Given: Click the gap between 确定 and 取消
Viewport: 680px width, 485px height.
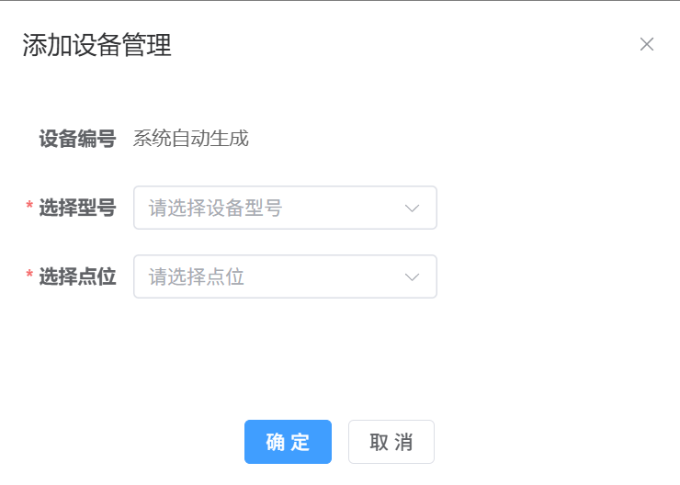Looking at the screenshot, I should tap(340, 442).
